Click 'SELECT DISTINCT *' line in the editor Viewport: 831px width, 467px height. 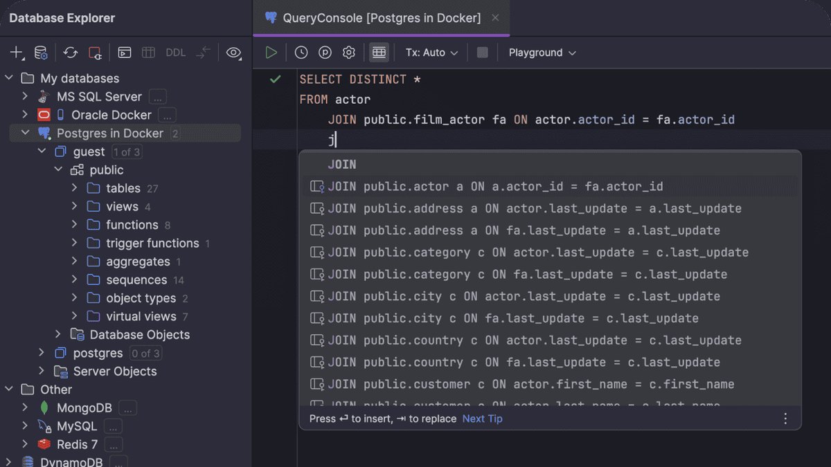coord(360,80)
